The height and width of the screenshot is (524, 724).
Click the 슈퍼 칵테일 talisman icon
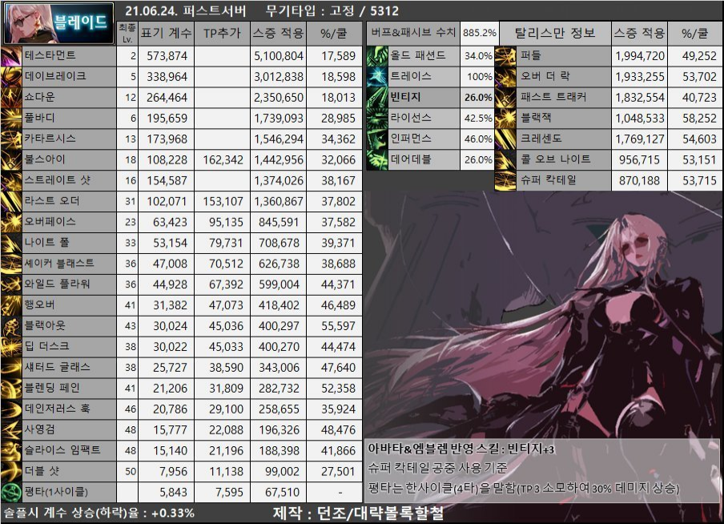(x=505, y=180)
